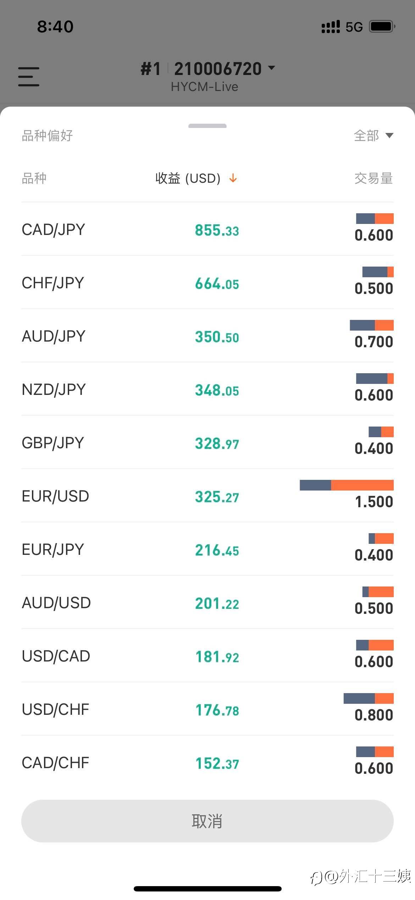415x900 pixels.
Task: Tap the 品种 column header
Action: (x=34, y=178)
